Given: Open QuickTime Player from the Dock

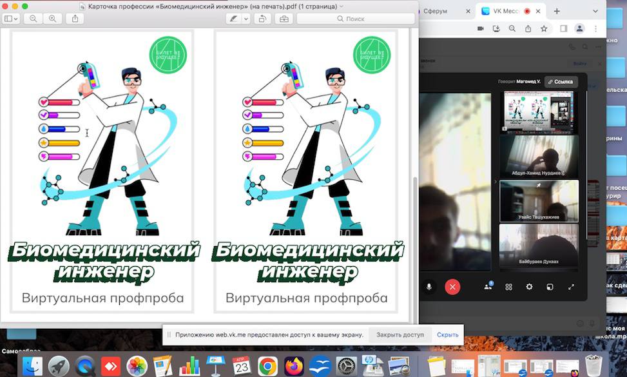Looking at the screenshot, I should click(x=85, y=365).
